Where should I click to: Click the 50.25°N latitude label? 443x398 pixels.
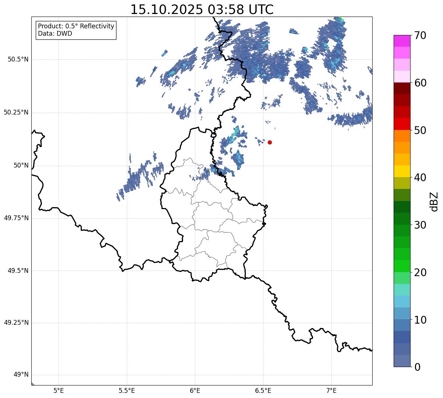pos(16,112)
